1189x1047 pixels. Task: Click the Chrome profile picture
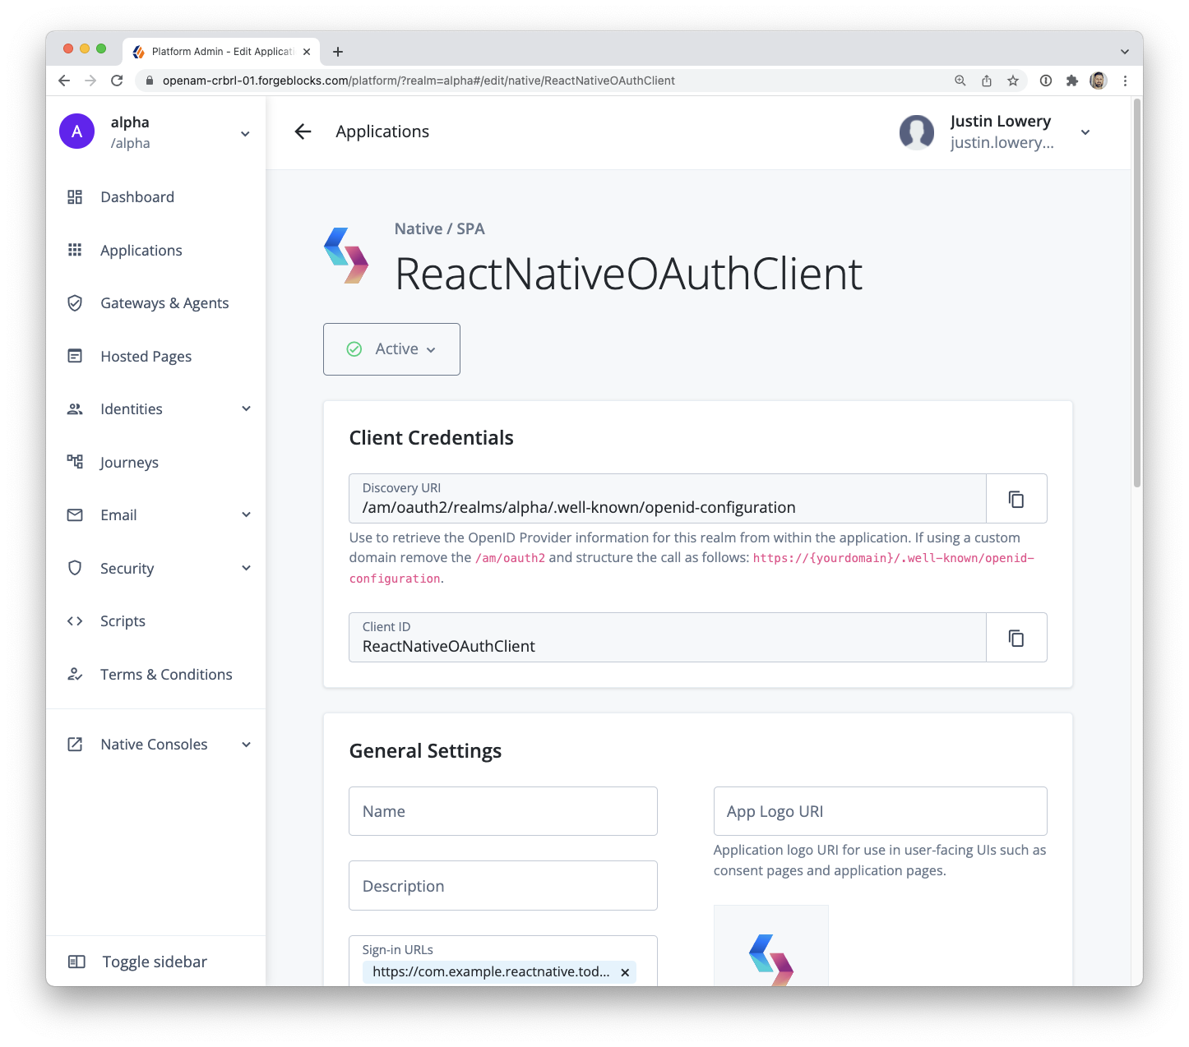point(1099,81)
